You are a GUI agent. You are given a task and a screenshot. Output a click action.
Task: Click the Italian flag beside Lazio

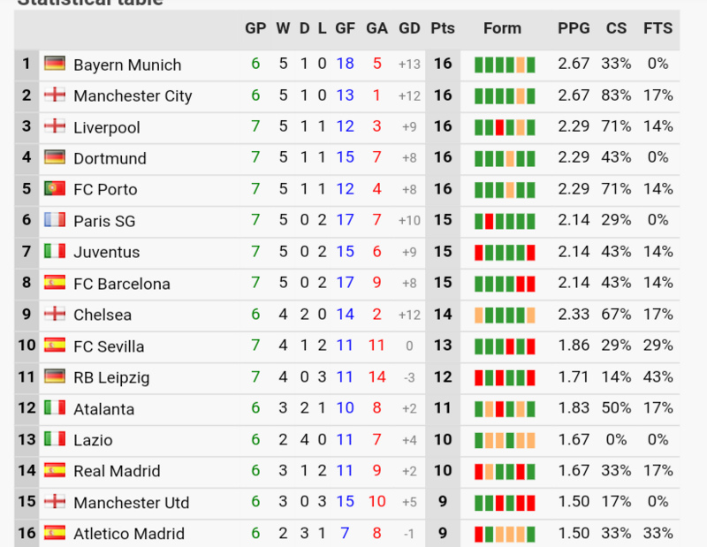tap(55, 439)
